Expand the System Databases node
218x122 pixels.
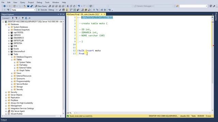(9, 27)
